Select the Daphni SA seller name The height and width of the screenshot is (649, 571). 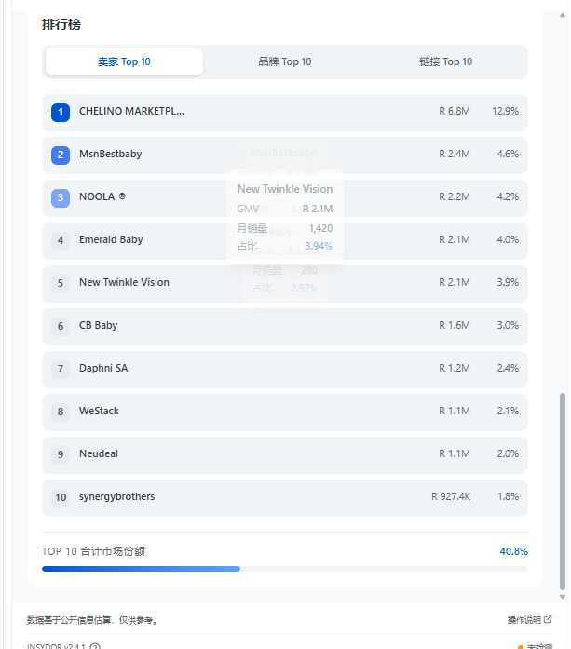point(103,368)
